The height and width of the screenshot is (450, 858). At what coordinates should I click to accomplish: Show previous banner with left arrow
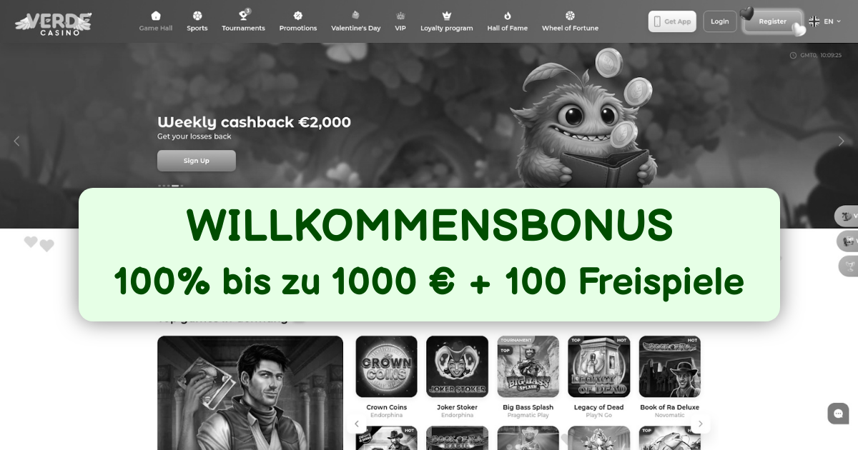click(17, 141)
